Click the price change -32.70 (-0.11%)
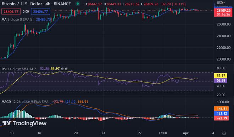 (173, 4)
